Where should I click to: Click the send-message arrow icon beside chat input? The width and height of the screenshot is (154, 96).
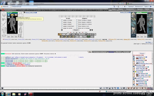101,88
